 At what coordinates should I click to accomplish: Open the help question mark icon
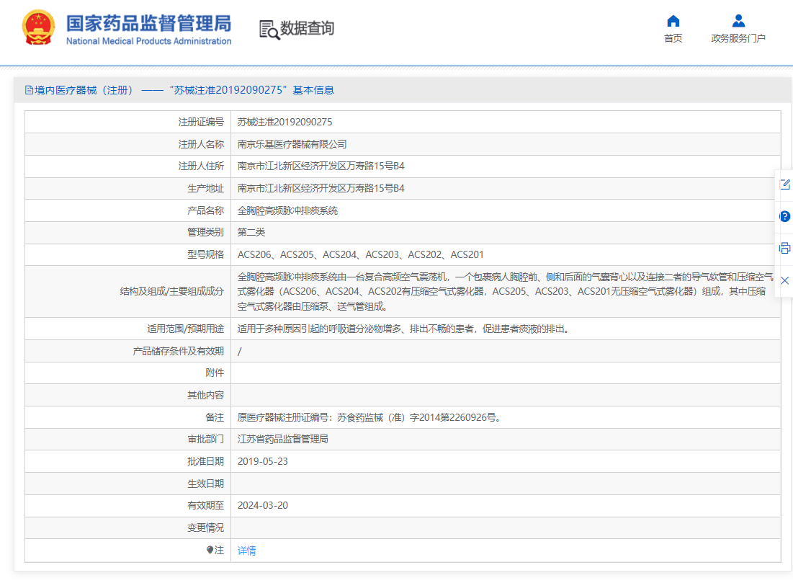pos(785,217)
